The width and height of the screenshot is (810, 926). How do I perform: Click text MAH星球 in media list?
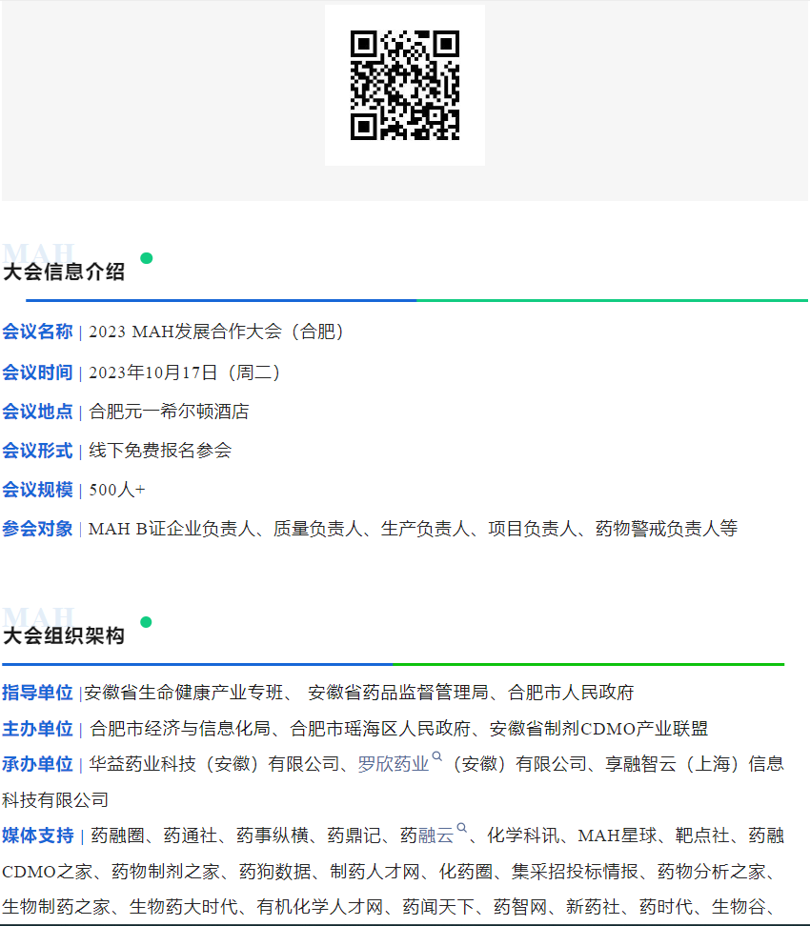coord(618,835)
